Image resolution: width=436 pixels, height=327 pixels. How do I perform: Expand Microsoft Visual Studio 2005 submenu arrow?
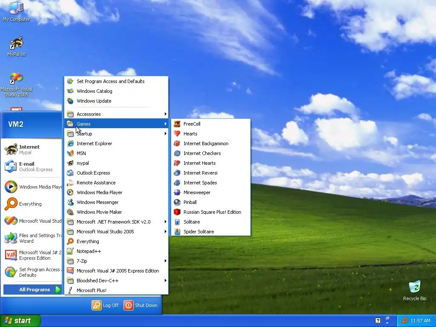pyautogui.click(x=166, y=232)
